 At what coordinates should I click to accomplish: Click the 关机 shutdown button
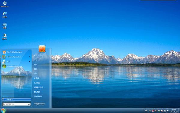pos(38,104)
